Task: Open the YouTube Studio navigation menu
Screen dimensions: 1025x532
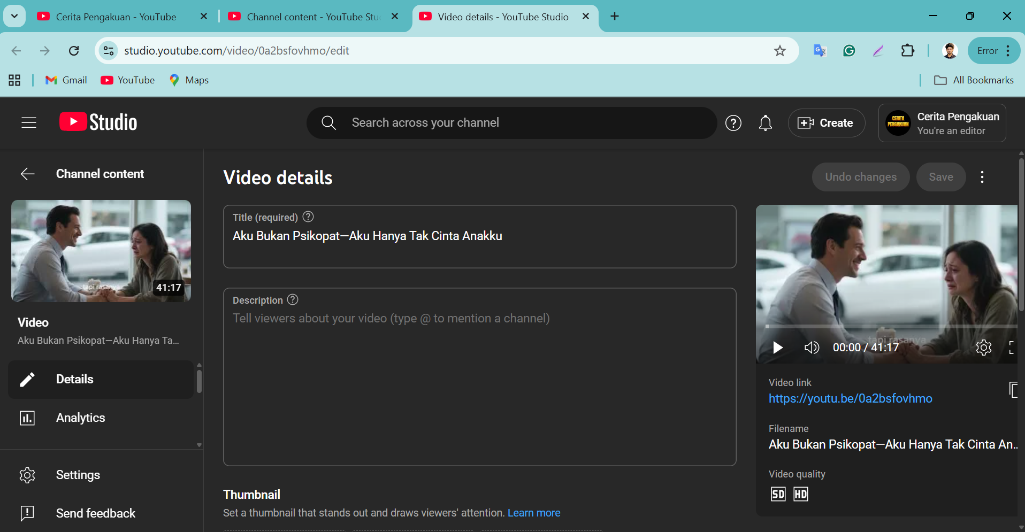Action: pos(28,122)
